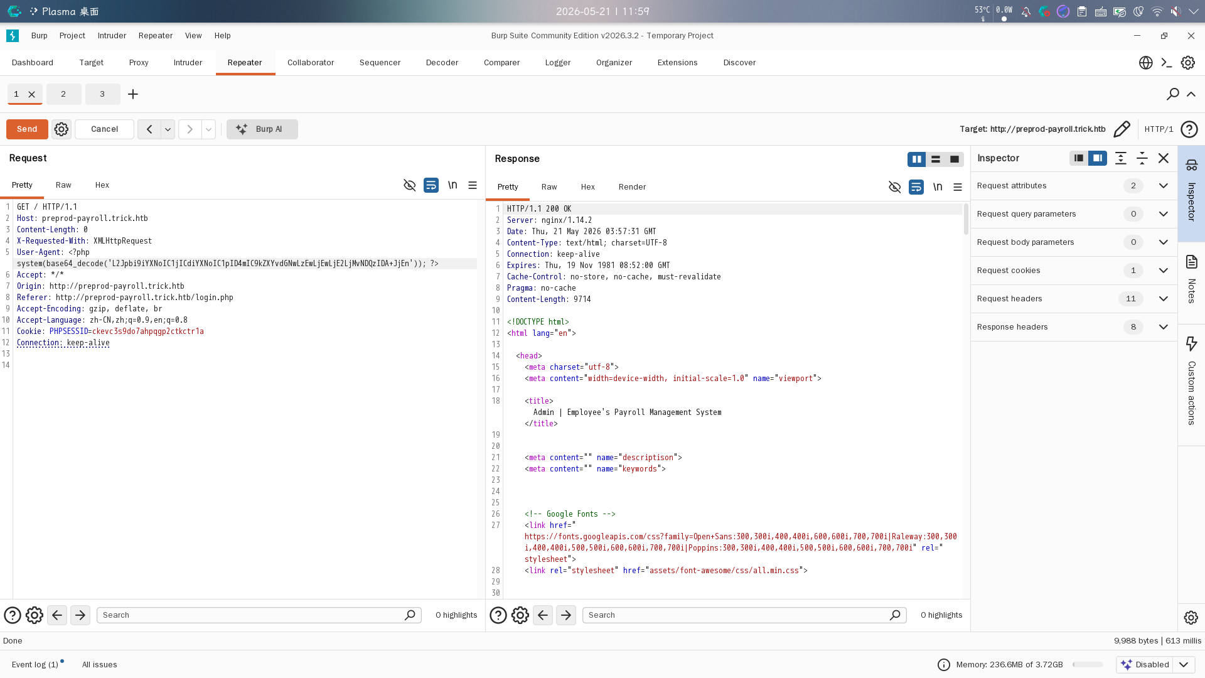Switch to side-by-side request/response layout
This screenshot has width=1205, height=678.
tap(917, 159)
